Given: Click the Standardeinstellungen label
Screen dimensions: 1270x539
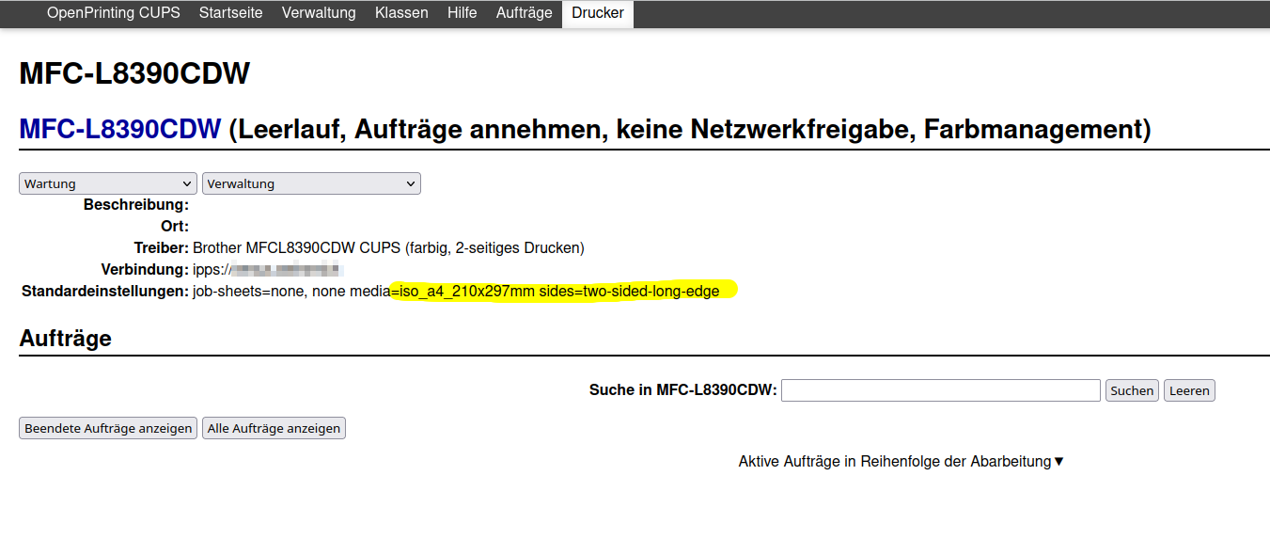Looking at the screenshot, I should click(x=105, y=292).
